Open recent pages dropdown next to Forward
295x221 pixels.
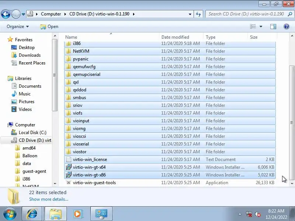coord(23,14)
